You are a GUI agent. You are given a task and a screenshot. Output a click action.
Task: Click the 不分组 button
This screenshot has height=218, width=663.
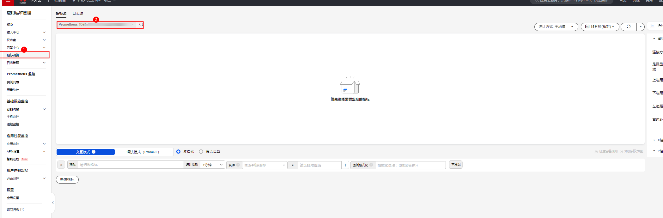point(456,165)
